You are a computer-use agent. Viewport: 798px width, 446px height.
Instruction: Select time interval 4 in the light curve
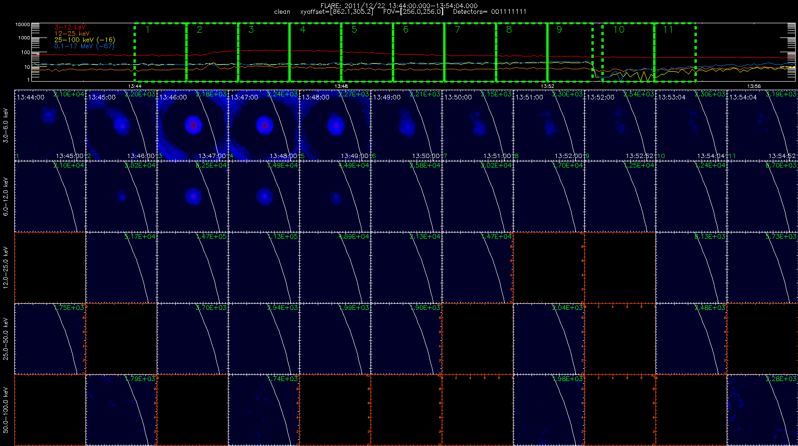[x=315, y=52]
